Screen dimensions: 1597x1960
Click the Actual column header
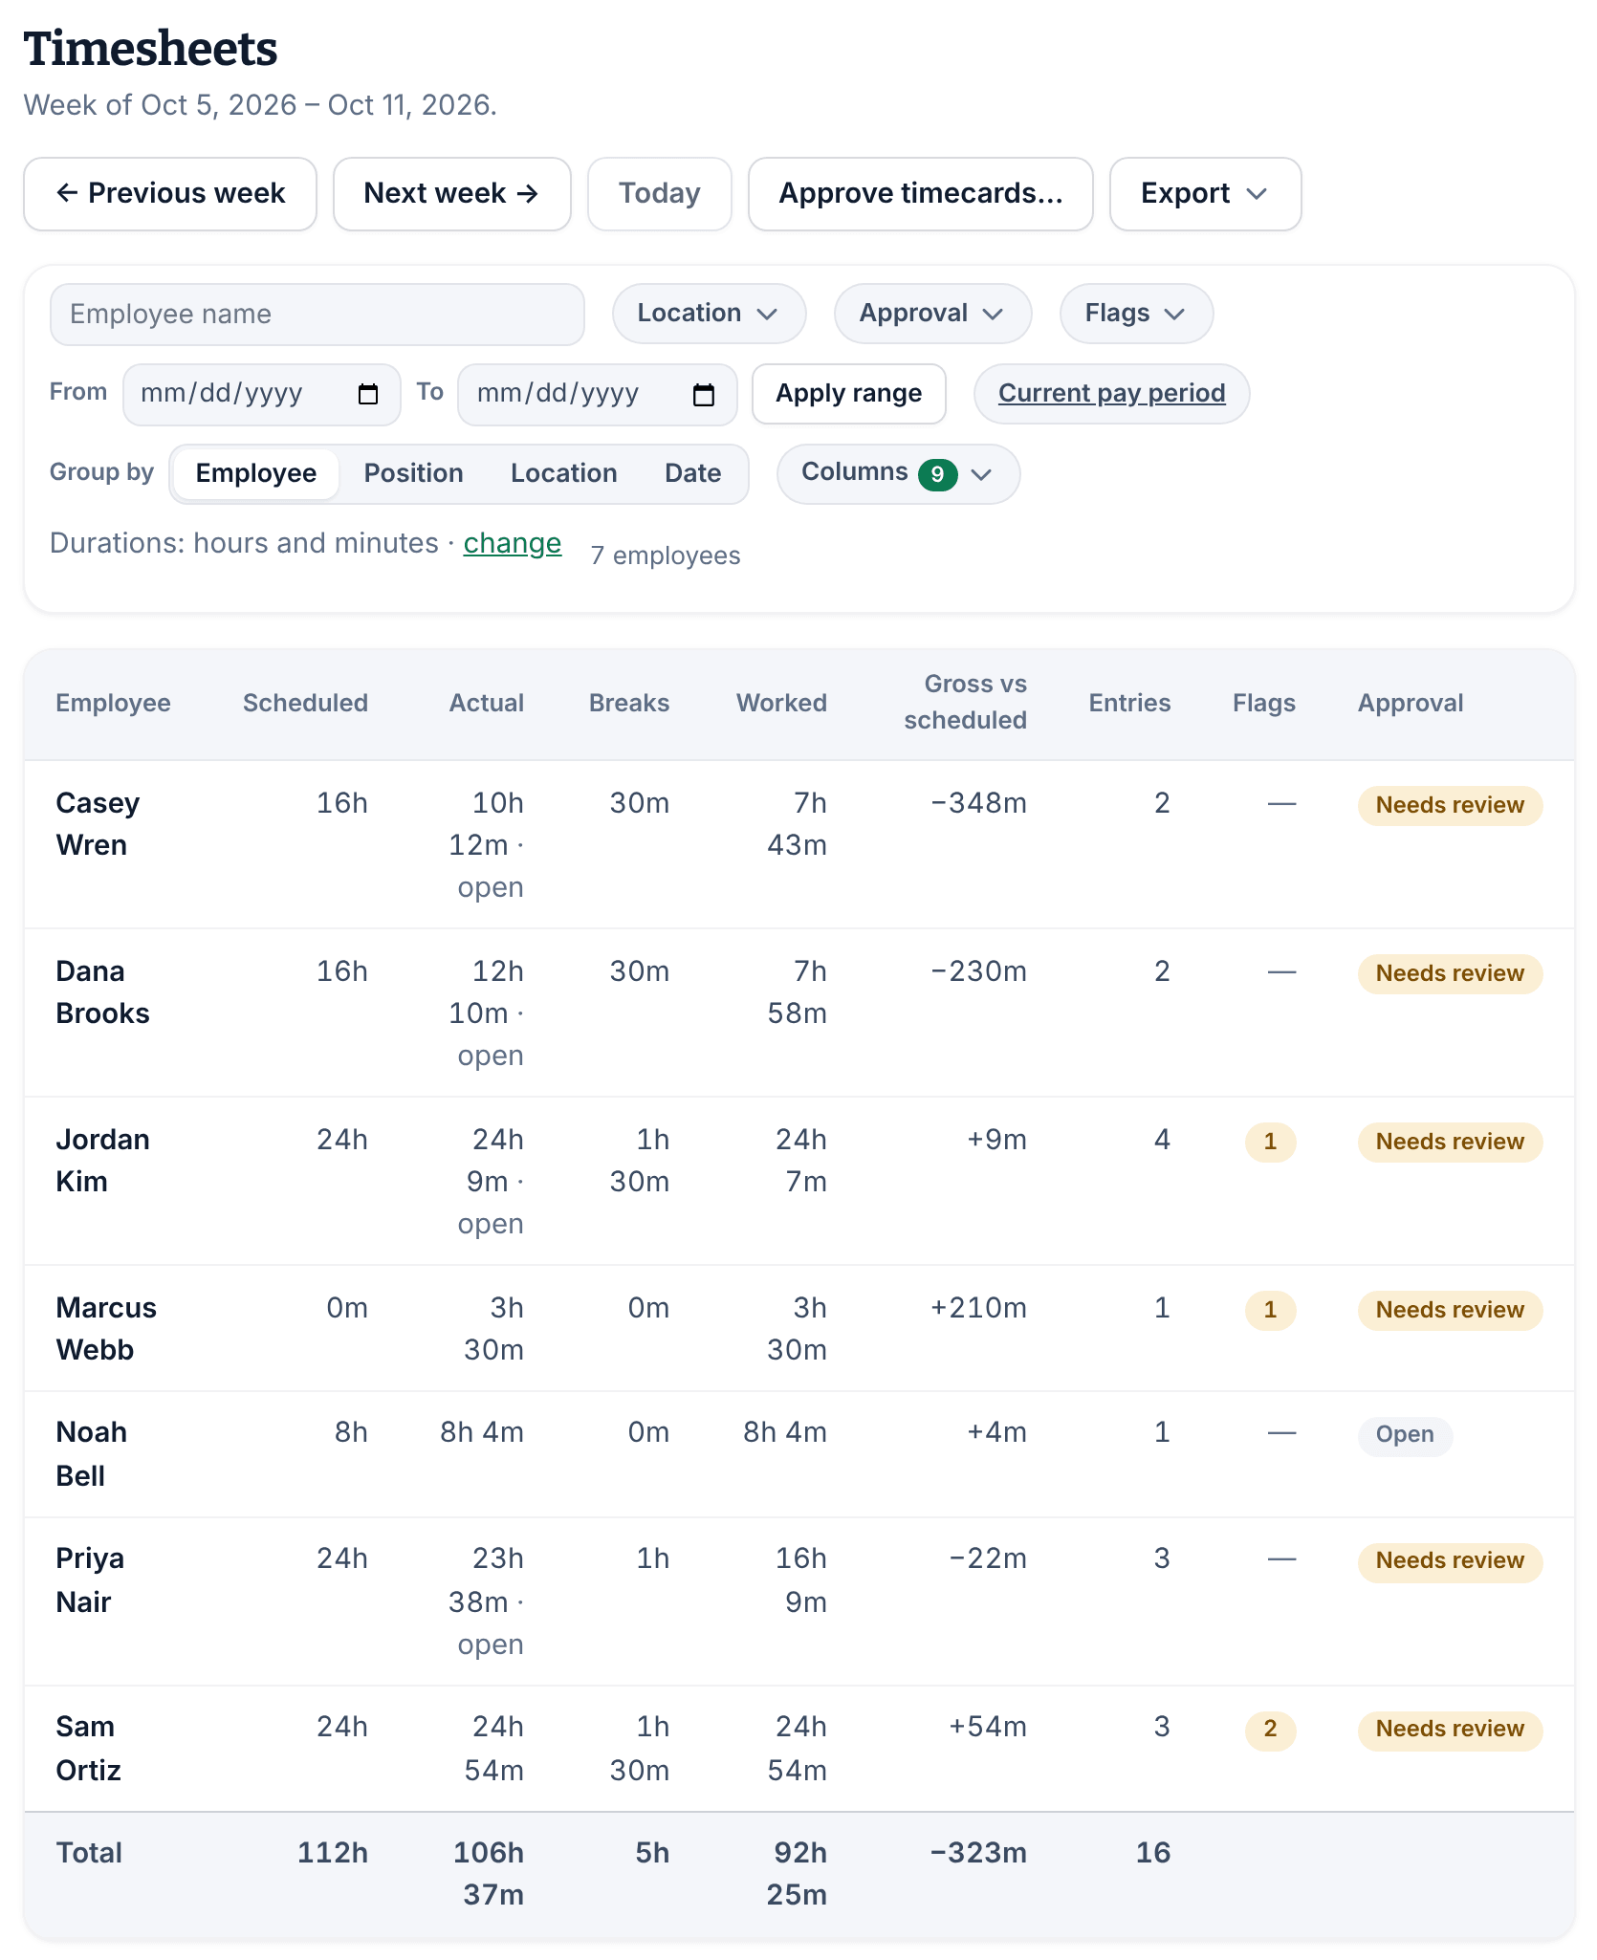click(x=487, y=704)
